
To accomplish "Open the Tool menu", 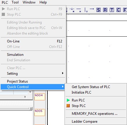I will pyautogui.click(x=15, y=2).
